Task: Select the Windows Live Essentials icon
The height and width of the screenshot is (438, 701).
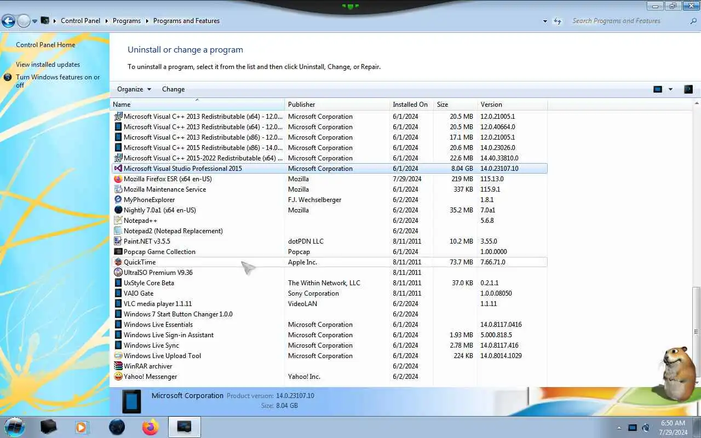Action: 118,325
